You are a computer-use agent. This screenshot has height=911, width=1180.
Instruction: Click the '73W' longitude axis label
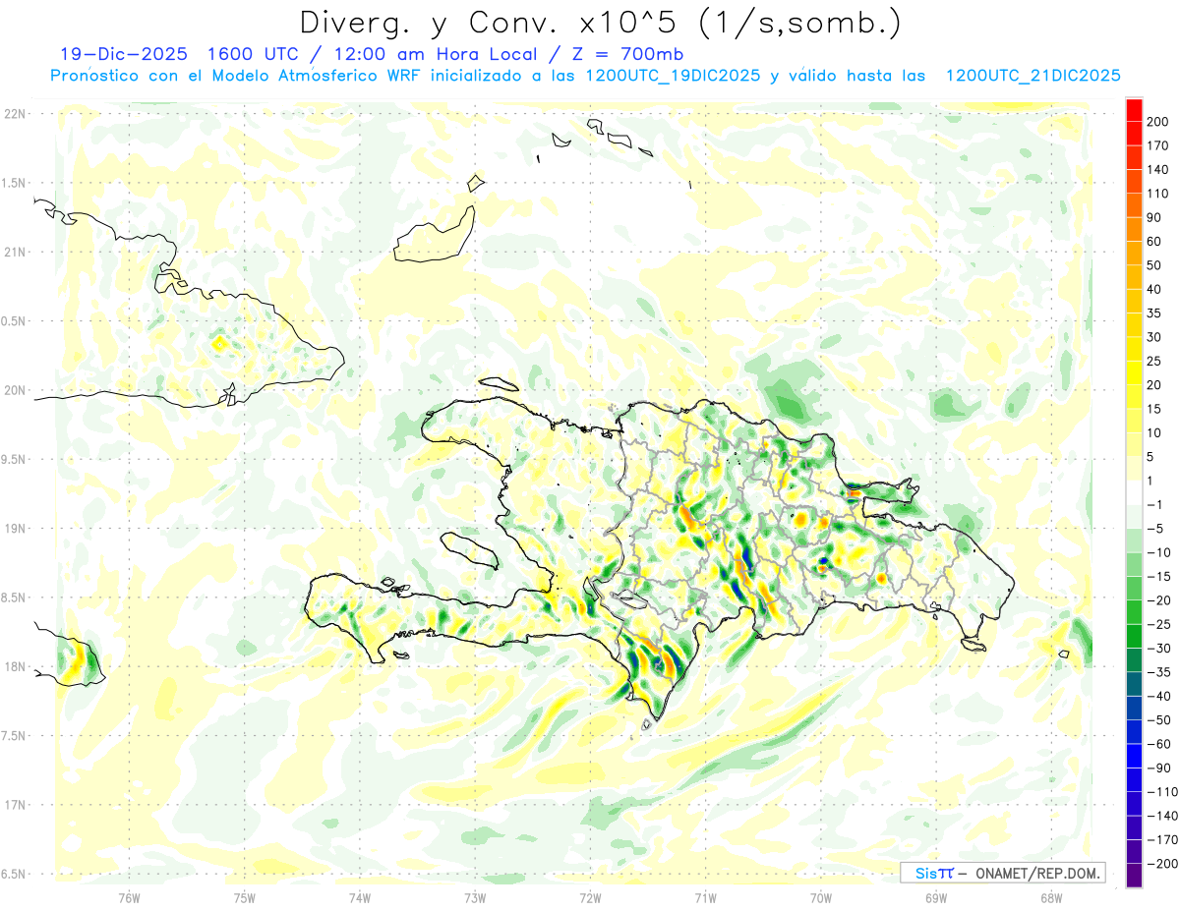tap(475, 897)
